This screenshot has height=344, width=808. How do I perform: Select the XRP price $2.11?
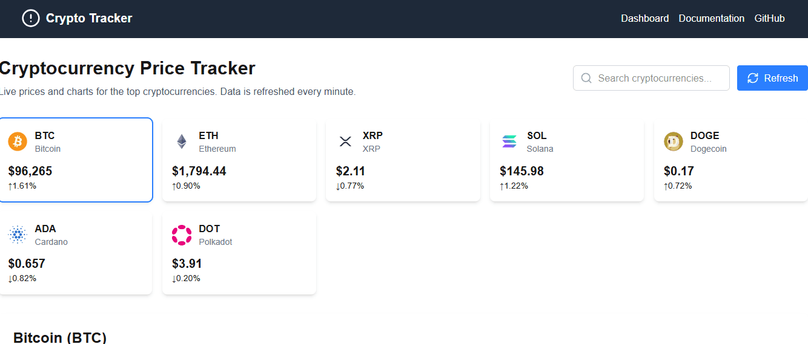click(x=351, y=171)
